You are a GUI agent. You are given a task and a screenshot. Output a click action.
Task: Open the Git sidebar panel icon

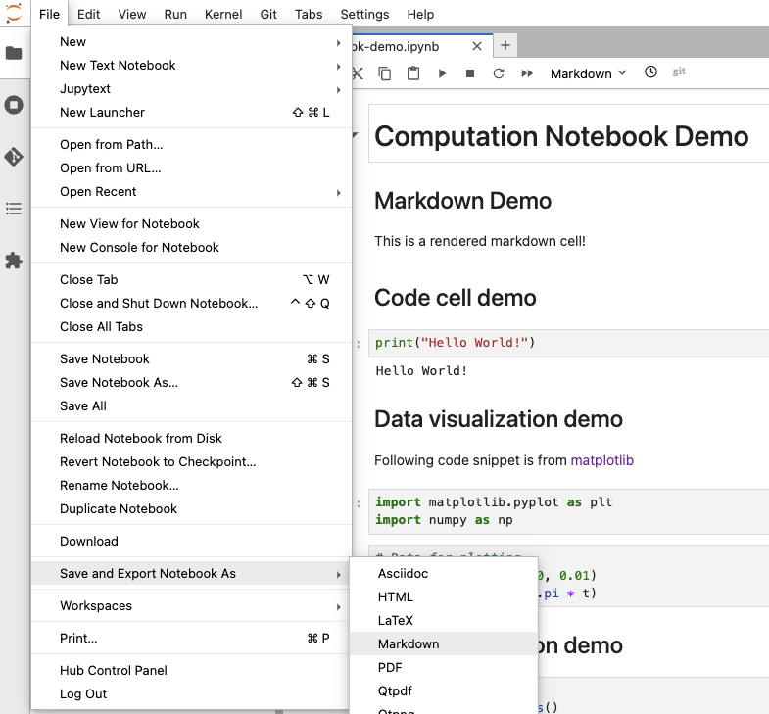(x=14, y=157)
